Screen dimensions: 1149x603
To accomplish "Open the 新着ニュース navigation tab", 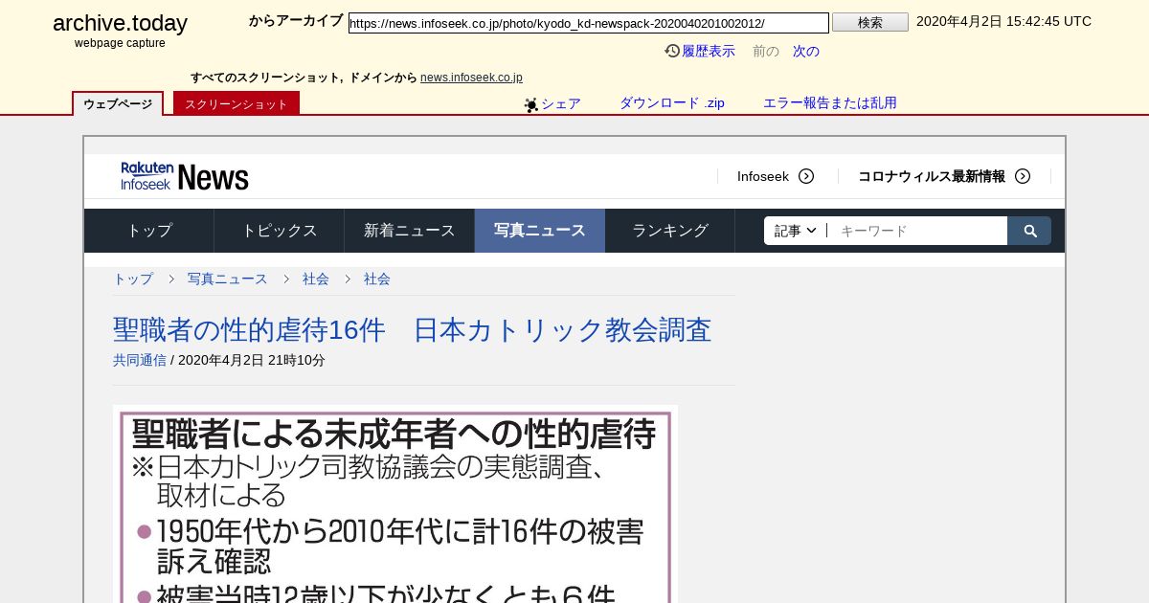I will [410, 231].
